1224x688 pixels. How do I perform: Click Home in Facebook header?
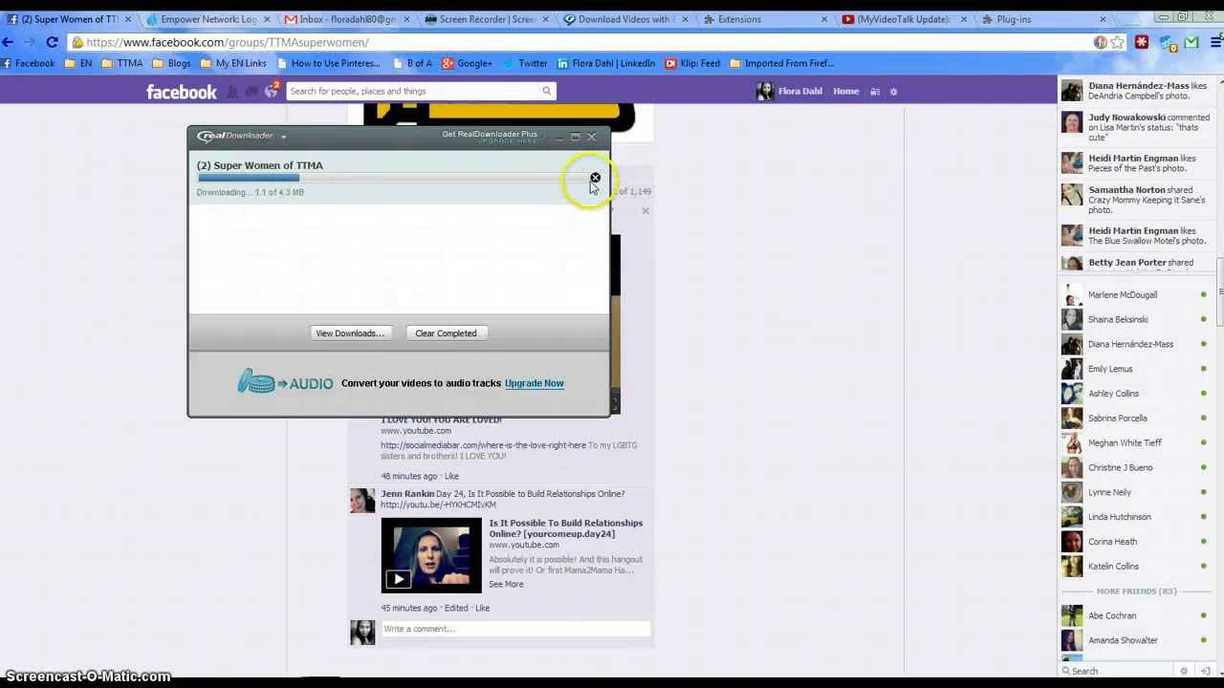tap(845, 91)
